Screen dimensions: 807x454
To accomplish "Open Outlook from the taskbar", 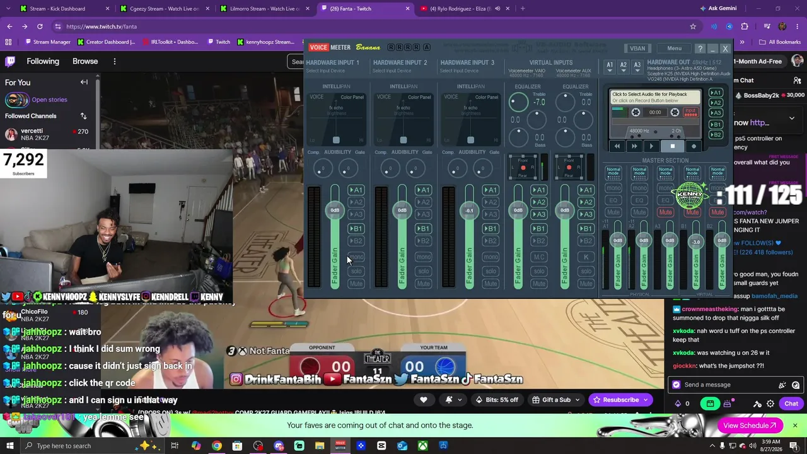I will (x=402, y=446).
